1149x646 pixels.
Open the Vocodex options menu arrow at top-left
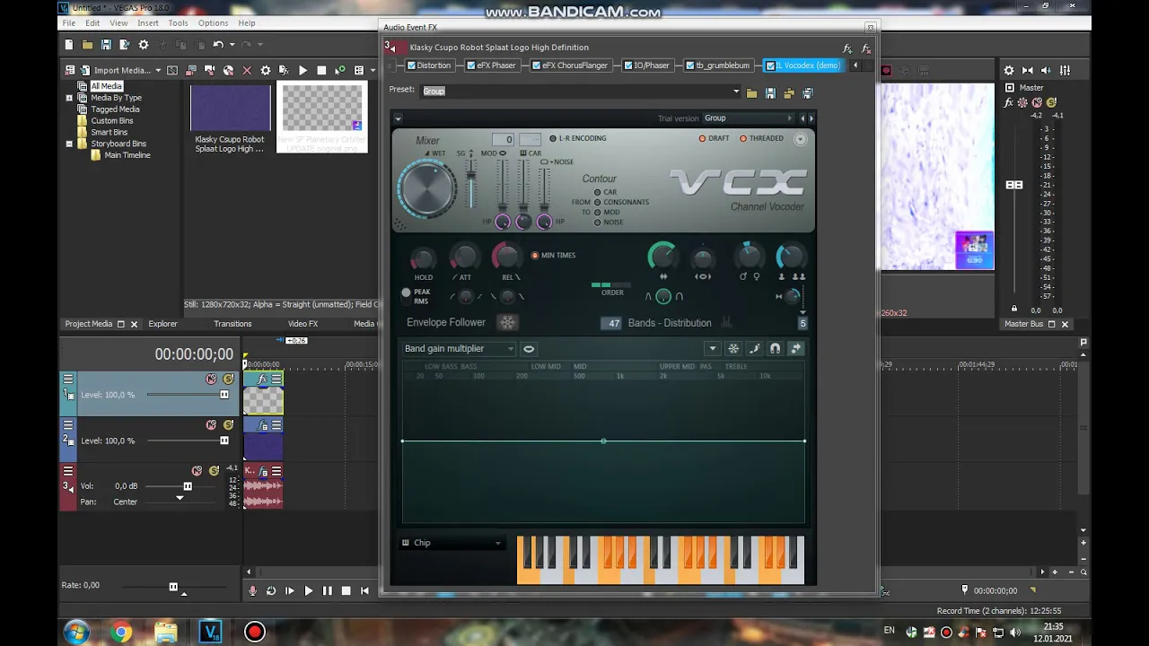point(398,118)
